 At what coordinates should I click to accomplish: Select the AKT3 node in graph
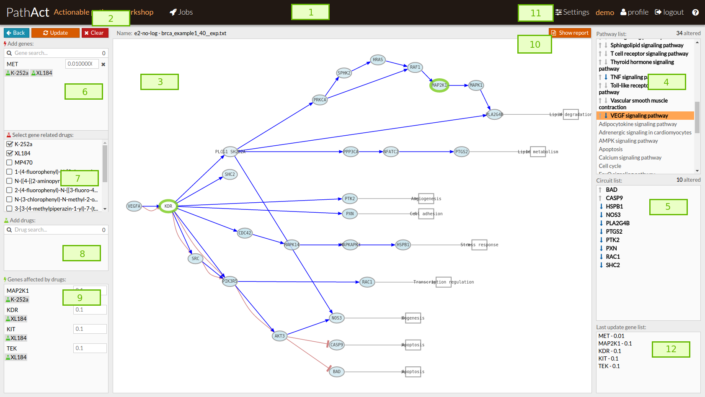[x=279, y=336]
